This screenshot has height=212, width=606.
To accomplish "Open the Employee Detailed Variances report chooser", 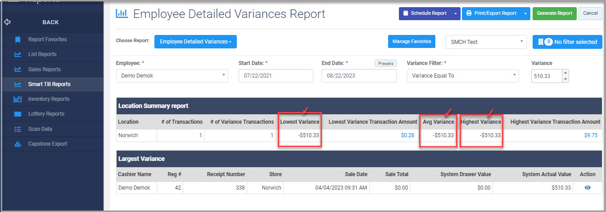I will click(x=195, y=42).
